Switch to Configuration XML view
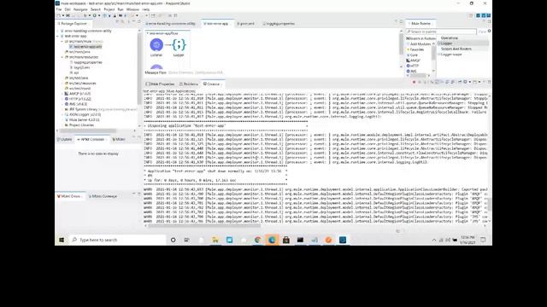547x307 pixels. pyautogui.click(x=209, y=72)
